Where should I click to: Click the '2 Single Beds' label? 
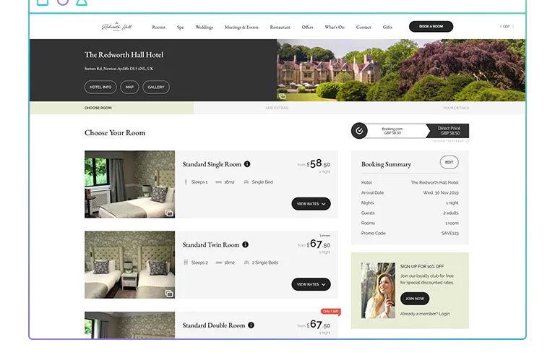tap(265, 263)
